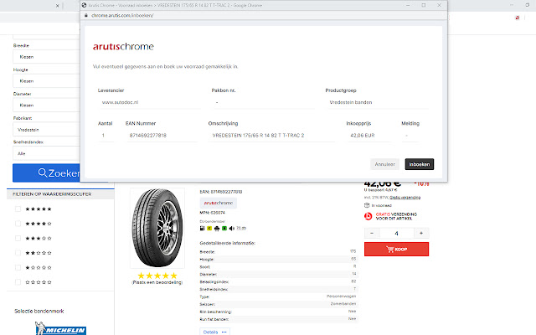Open the Diameter dropdown

[47, 106]
